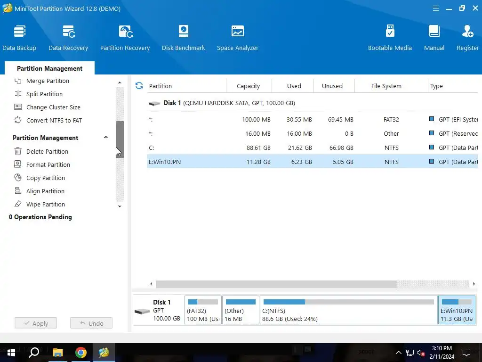This screenshot has height=362, width=482.
Task: Select the E:Win10JPN partition row
Action: (313, 162)
